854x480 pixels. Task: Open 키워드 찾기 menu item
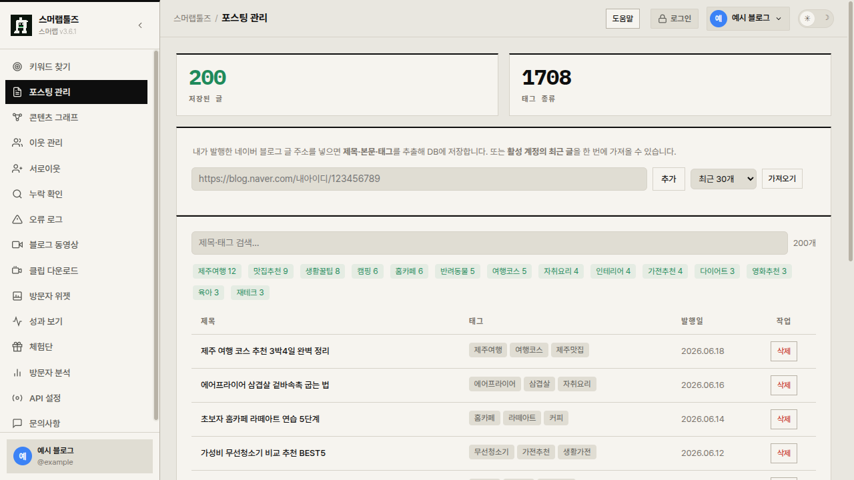pos(76,67)
